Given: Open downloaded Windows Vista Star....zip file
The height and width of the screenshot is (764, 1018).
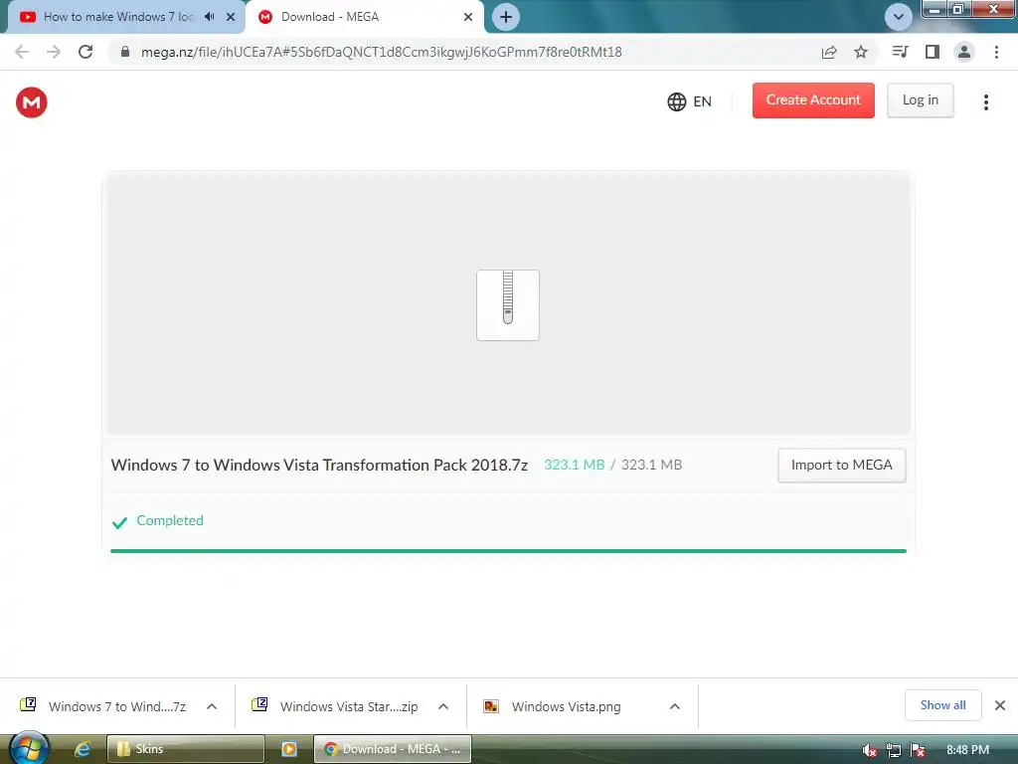Looking at the screenshot, I should tap(336, 706).
